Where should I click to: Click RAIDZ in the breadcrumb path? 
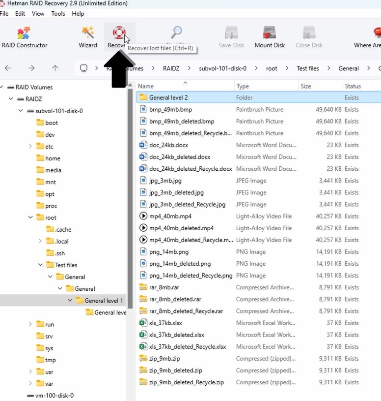click(x=171, y=68)
